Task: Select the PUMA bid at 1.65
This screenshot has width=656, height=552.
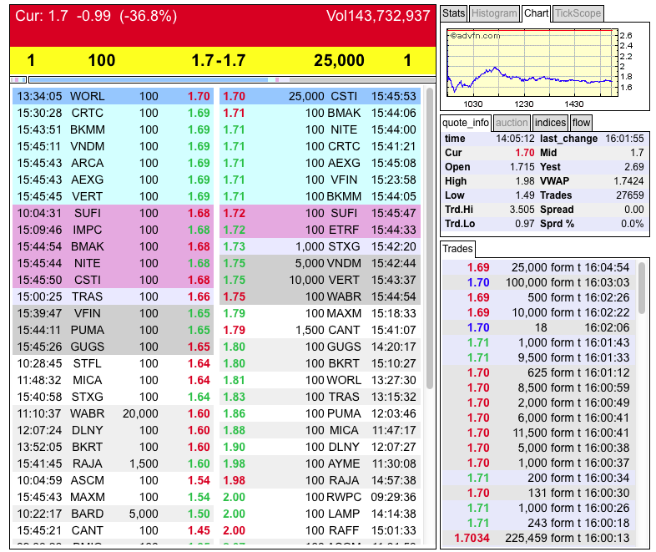Action: coord(113,330)
